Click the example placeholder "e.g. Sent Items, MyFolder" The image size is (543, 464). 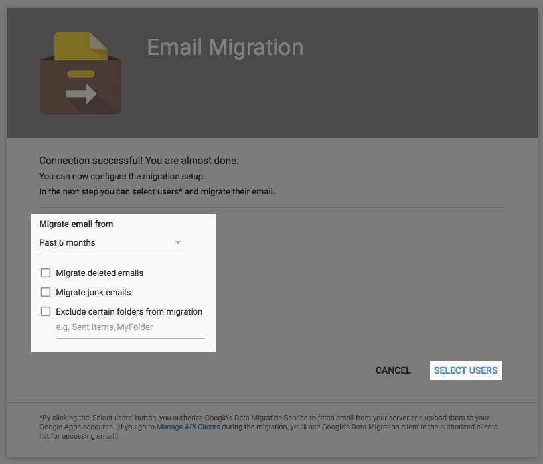[104, 327]
